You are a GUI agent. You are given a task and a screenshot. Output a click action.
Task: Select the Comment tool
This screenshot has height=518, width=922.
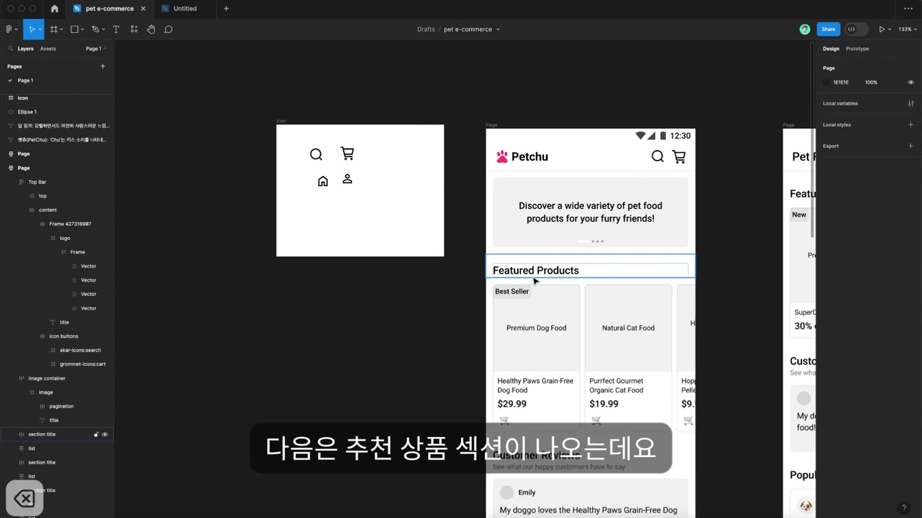pos(169,29)
